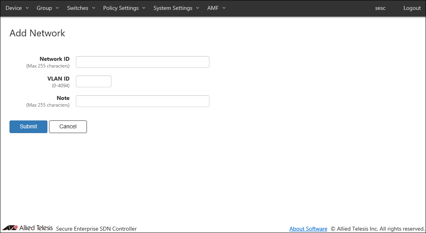This screenshot has height=233, width=426.
Task: Click the Network ID label
Action: click(x=55, y=59)
